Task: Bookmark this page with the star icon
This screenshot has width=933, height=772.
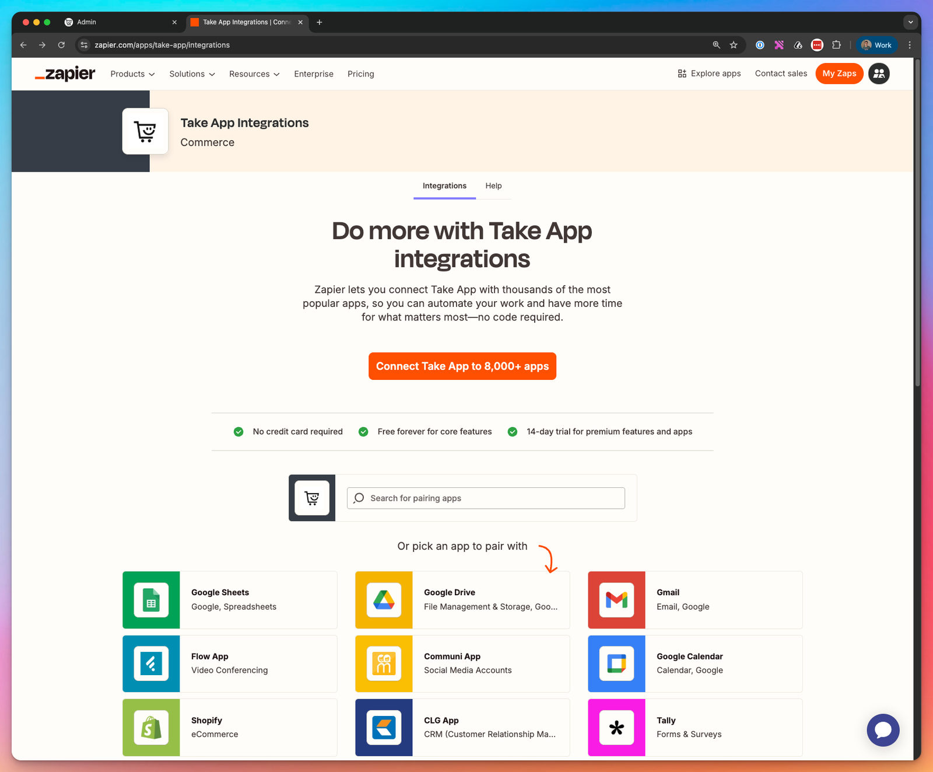Action: coord(734,45)
